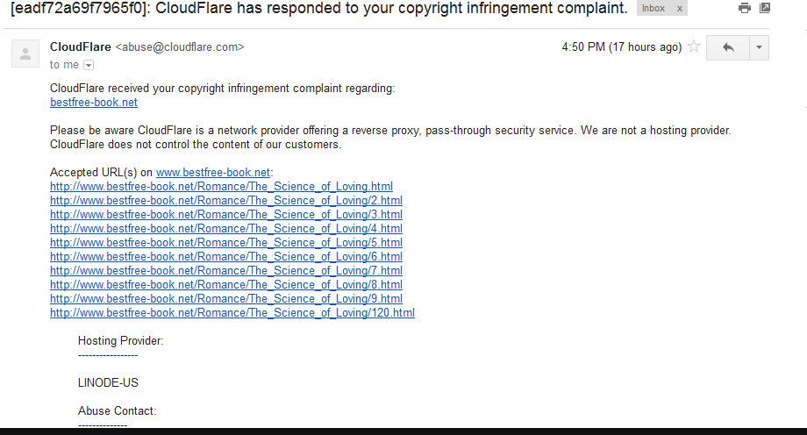Open the More options dropdown beside Reply
This screenshot has width=807, height=435.
point(759,47)
